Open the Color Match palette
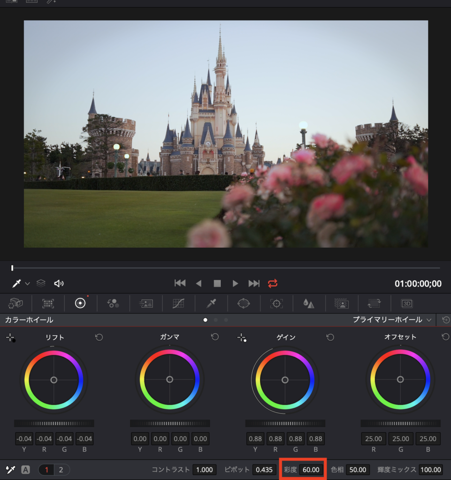Viewport: 451px width, 480px height. tap(48, 303)
